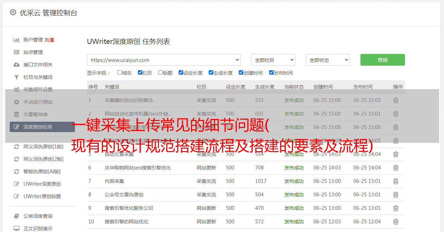Screen dimensions: 444x232
Task: Click keyword 采集器的自动识别算法
Action: [129, 100]
